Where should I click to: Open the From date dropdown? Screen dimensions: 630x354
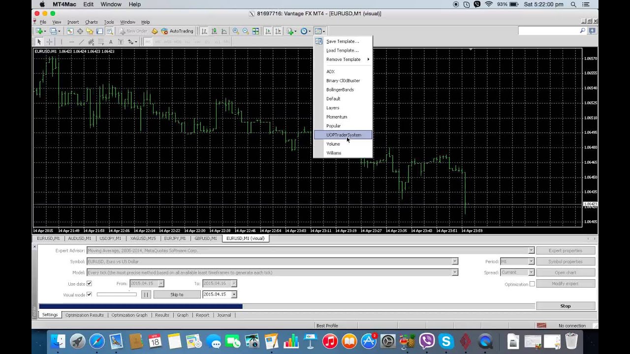pyautogui.click(x=161, y=284)
